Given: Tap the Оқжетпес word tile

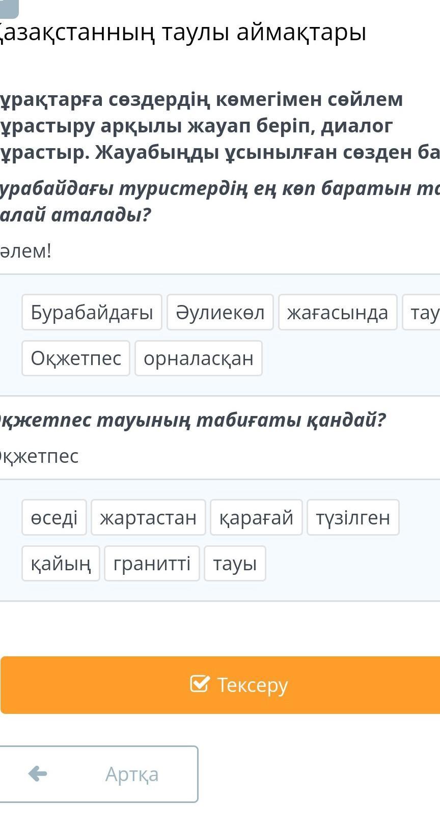Looking at the screenshot, I should pyautogui.click(x=76, y=358).
